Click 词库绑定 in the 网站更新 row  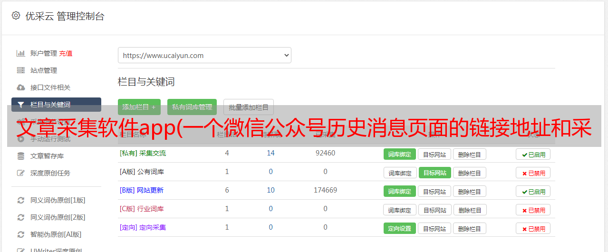(400, 191)
